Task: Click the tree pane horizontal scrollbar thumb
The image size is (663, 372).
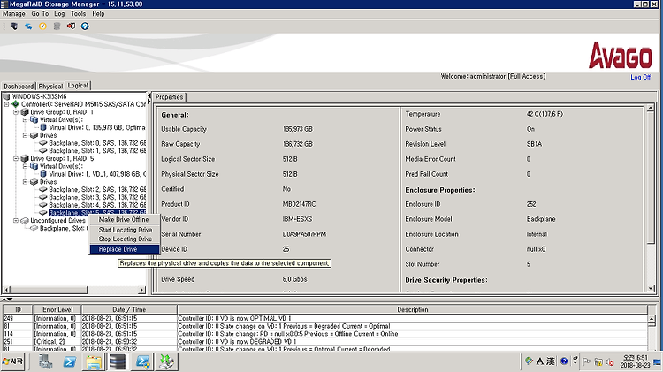Action: coord(49,290)
